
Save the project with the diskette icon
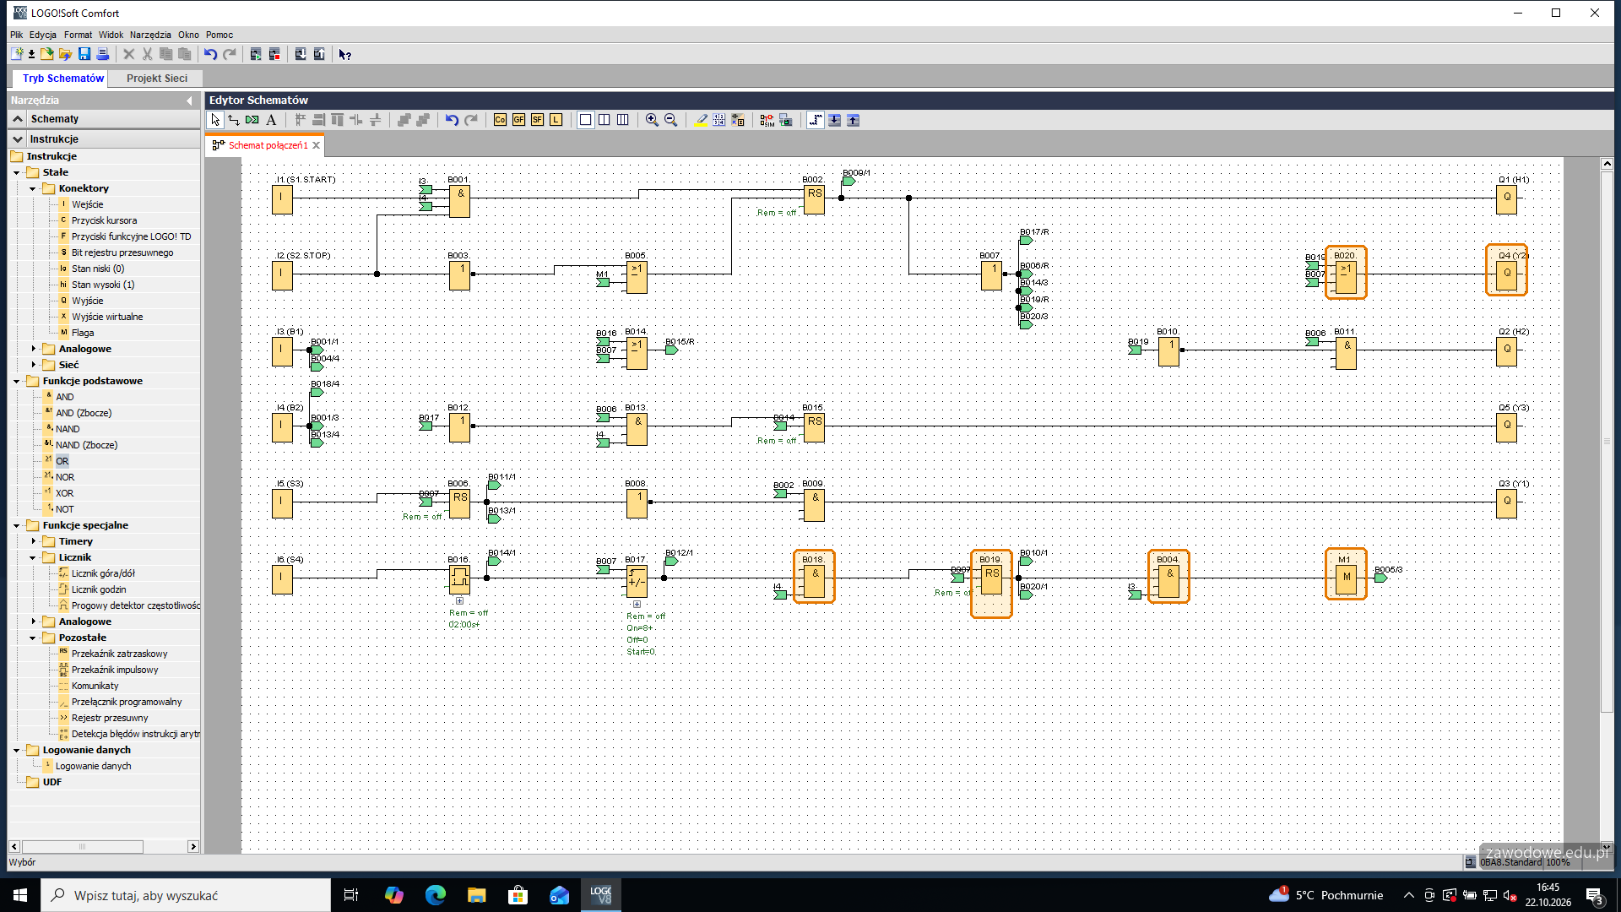tap(84, 54)
